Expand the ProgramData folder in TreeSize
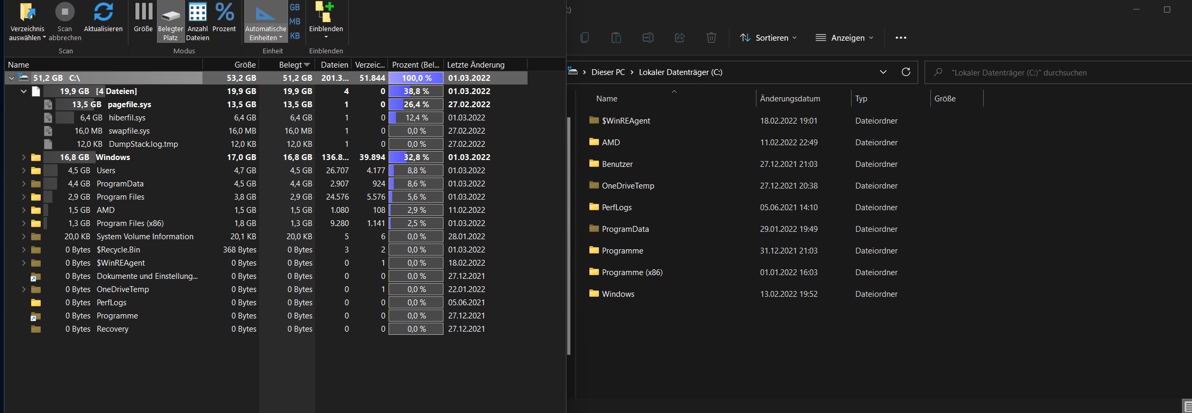 pos(23,184)
